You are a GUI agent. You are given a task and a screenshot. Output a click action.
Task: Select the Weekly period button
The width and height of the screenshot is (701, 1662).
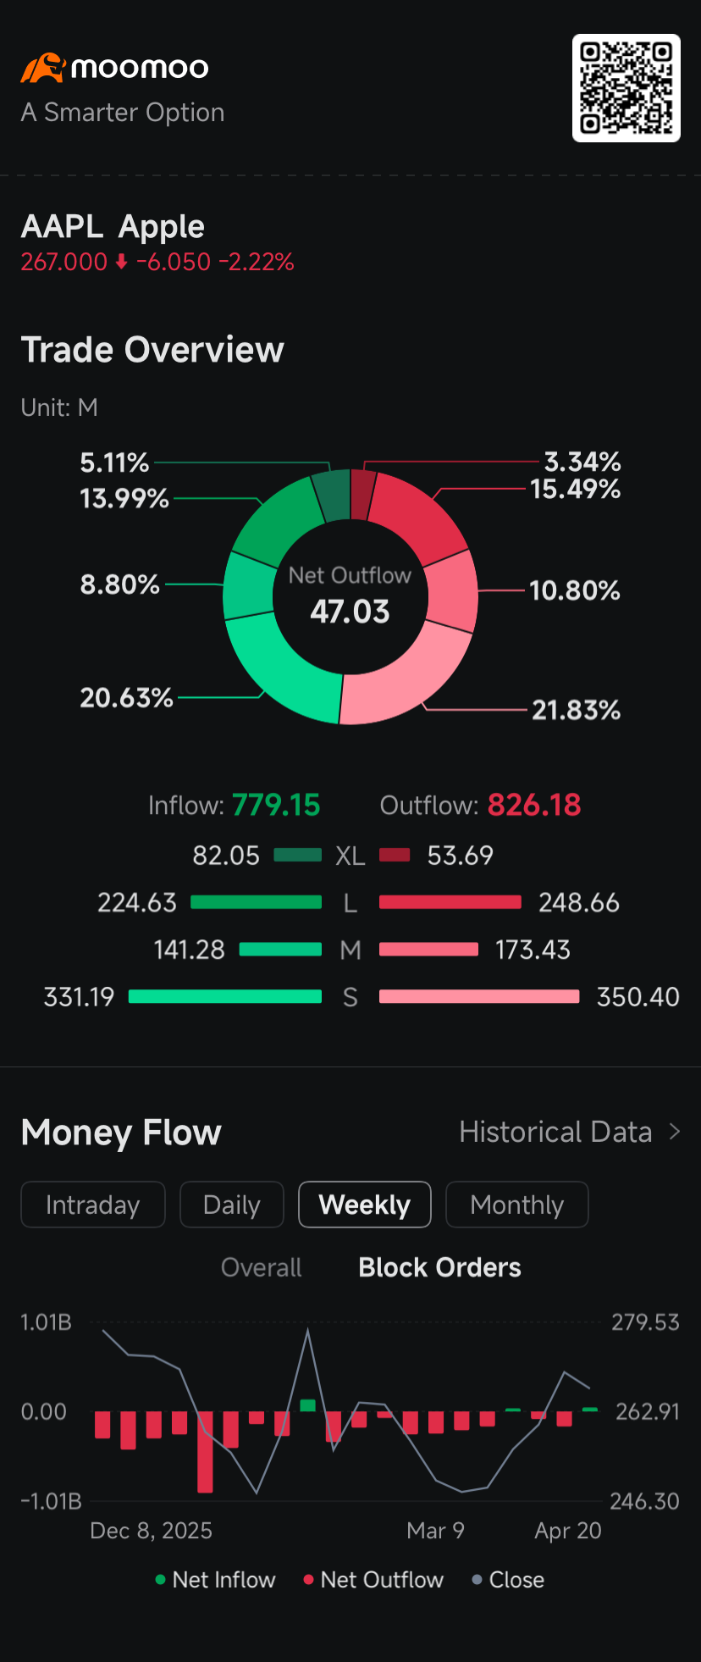[365, 1205]
